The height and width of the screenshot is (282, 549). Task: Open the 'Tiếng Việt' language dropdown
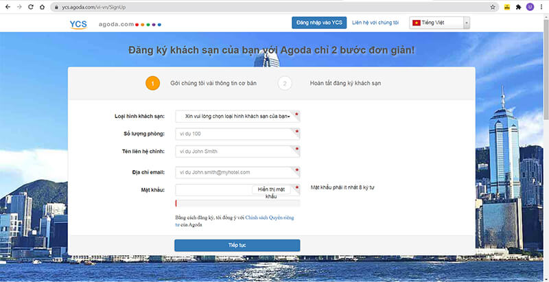pos(440,23)
